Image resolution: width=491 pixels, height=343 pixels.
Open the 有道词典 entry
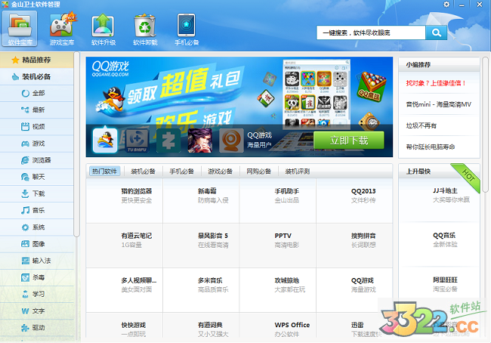pyautogui.click(x=201, y=325)
